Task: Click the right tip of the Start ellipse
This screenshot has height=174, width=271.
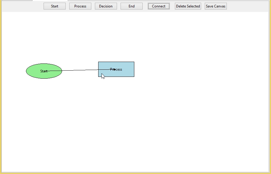Action: pyautogui.click(x=62, y=71)
